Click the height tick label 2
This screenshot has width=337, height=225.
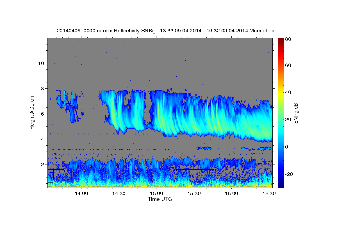43,165
